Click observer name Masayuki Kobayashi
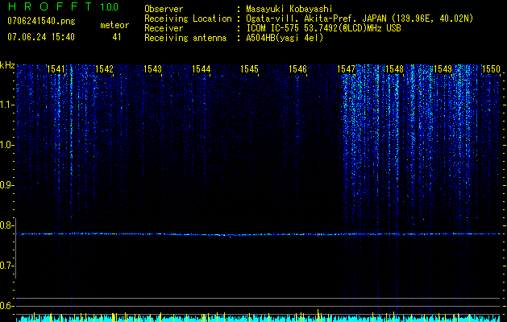Viewport: 507px width, 322px height. (x=289, y=9)
